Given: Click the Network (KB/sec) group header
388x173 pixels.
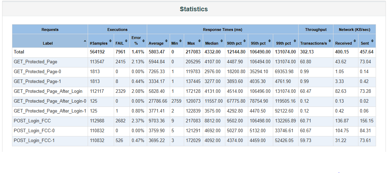Looking at the screenshot, I should 354,30.
